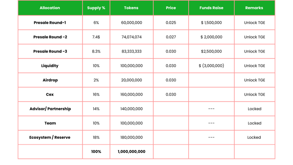
Task: Click the Presale Round -2 label
Action: (x=50, y=37)
